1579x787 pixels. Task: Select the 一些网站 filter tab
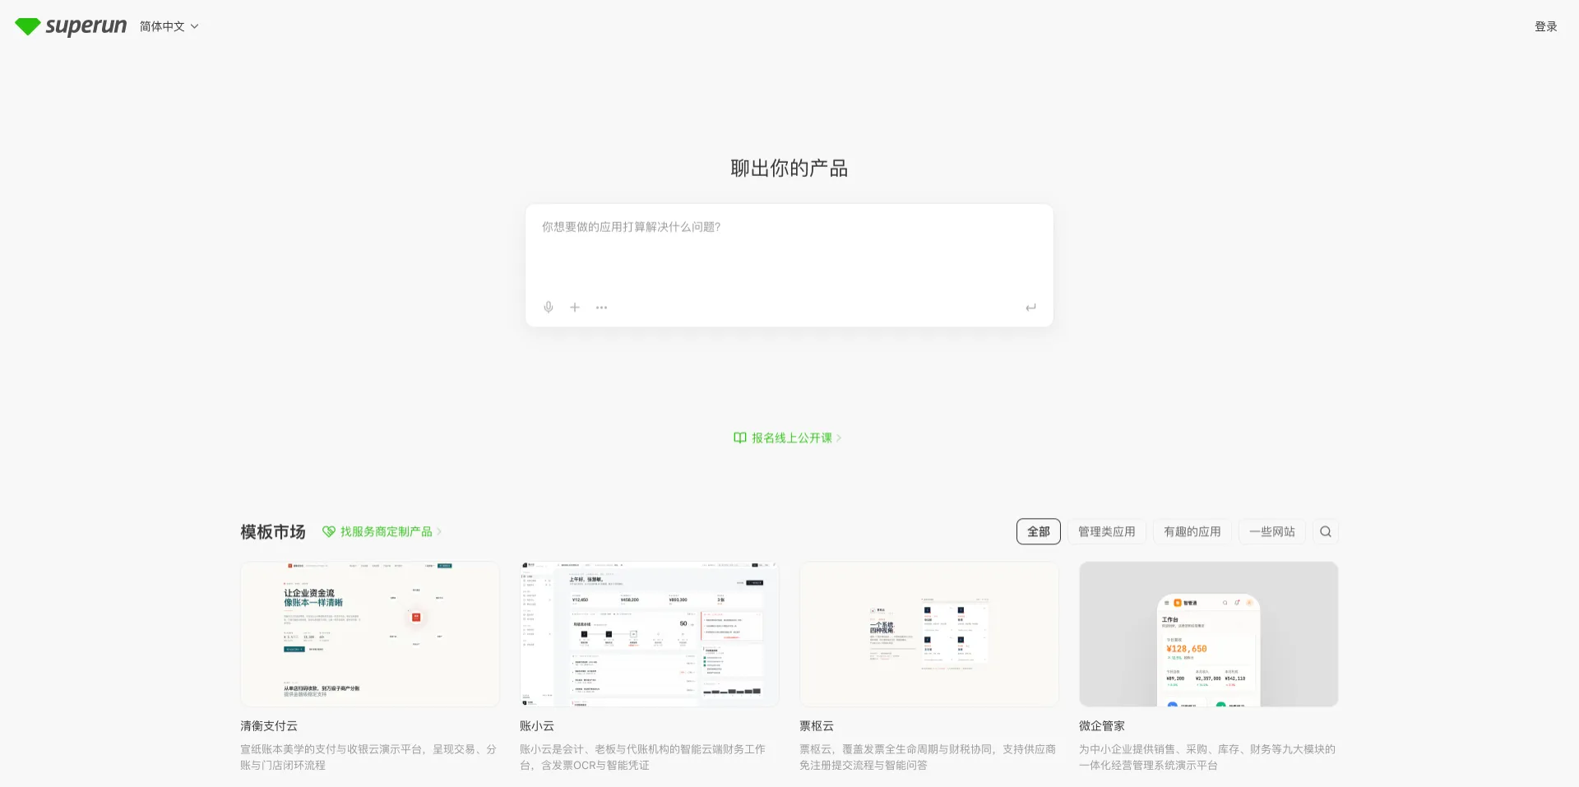pos(1272,531)
